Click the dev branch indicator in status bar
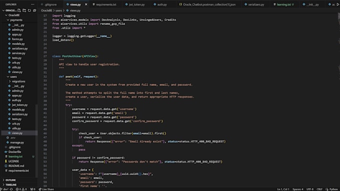This screenshot has height=191, width=340. tap(4, 190)
